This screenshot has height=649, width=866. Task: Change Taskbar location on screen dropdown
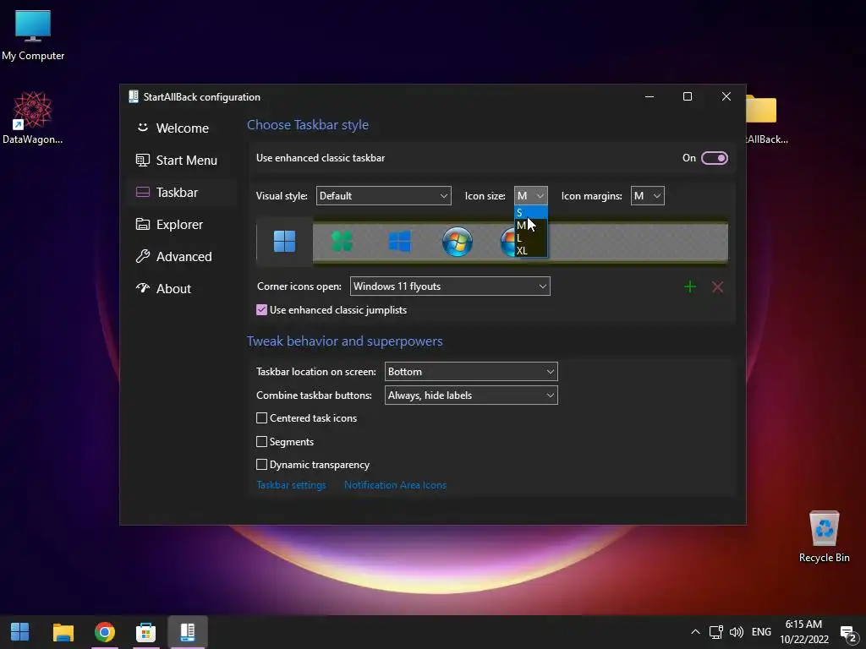(x=471, y=372)
